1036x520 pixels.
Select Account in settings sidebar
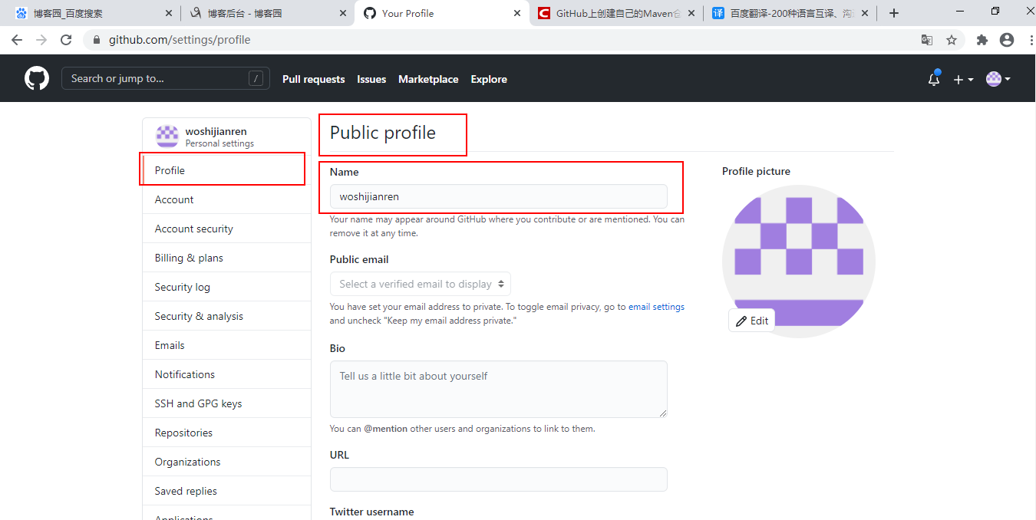point(226,199)
